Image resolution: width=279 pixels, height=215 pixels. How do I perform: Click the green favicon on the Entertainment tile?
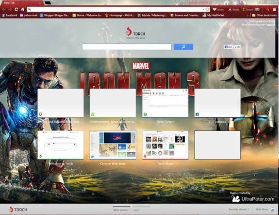click(93, 114)
